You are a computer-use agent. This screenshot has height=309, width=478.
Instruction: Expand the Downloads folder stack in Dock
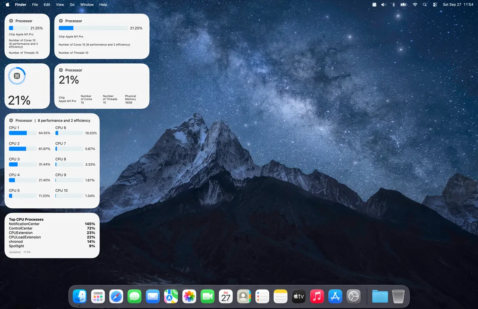tap(380, 296)
